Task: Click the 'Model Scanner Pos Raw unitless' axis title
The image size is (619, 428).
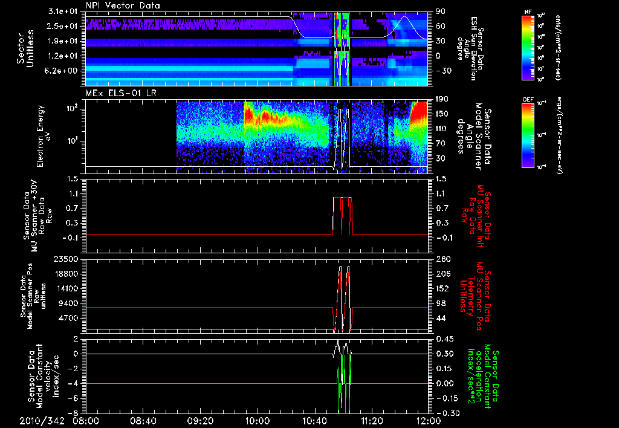Action: (x=33, y=296)
